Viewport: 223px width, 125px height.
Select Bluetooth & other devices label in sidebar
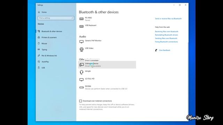coord(52,31)
